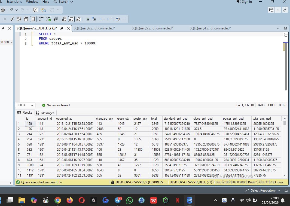
Task: Switch to the SQLQuery4 tab
Action: tap(210, 28)
